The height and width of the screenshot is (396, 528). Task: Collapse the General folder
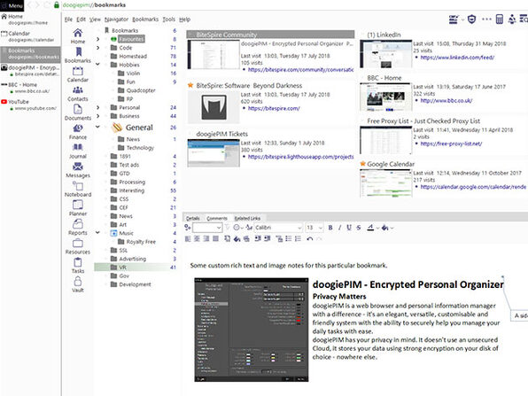pos(97,127)
